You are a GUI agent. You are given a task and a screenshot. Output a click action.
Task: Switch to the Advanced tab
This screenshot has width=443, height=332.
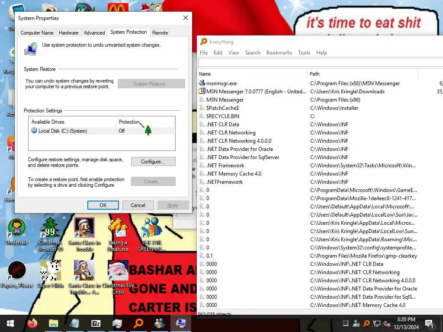[94, 33]
